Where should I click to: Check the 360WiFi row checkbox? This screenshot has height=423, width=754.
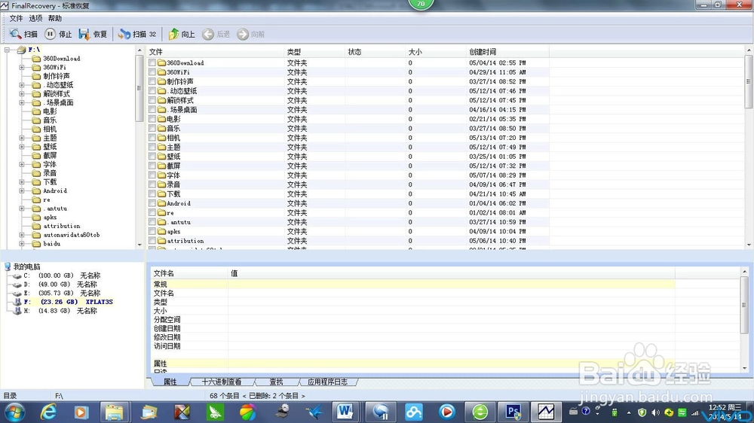coord(152,72)
